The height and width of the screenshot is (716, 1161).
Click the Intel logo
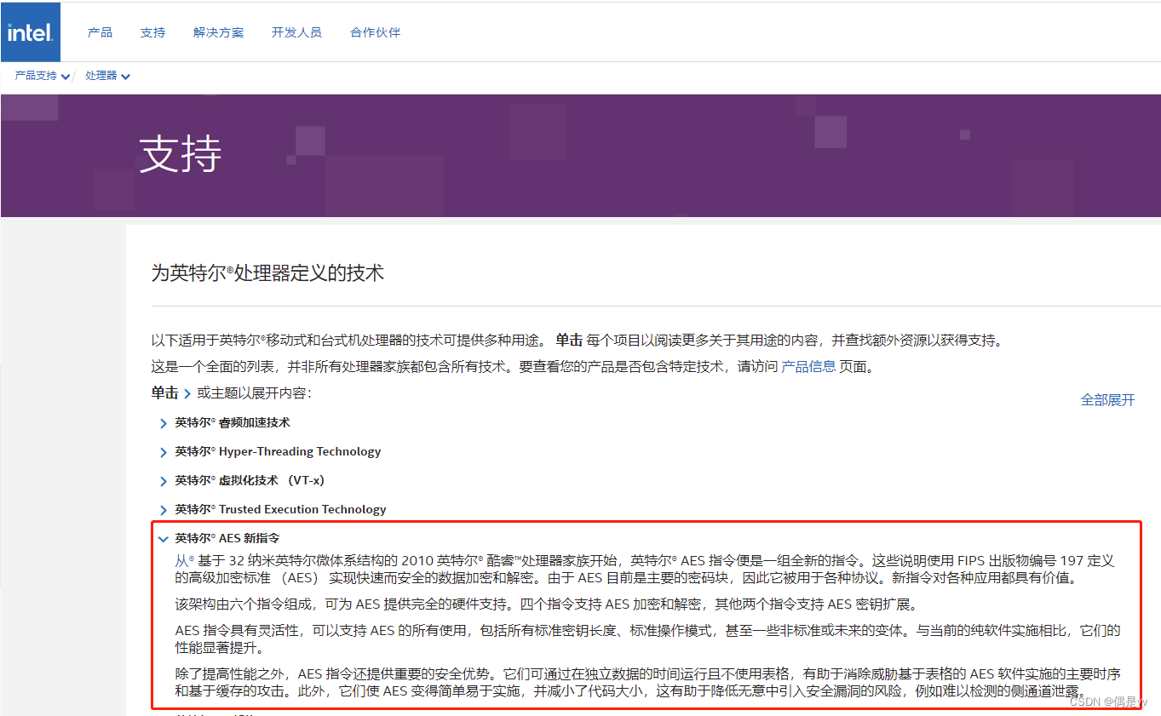pyautogui.click(x=31, y=32)
